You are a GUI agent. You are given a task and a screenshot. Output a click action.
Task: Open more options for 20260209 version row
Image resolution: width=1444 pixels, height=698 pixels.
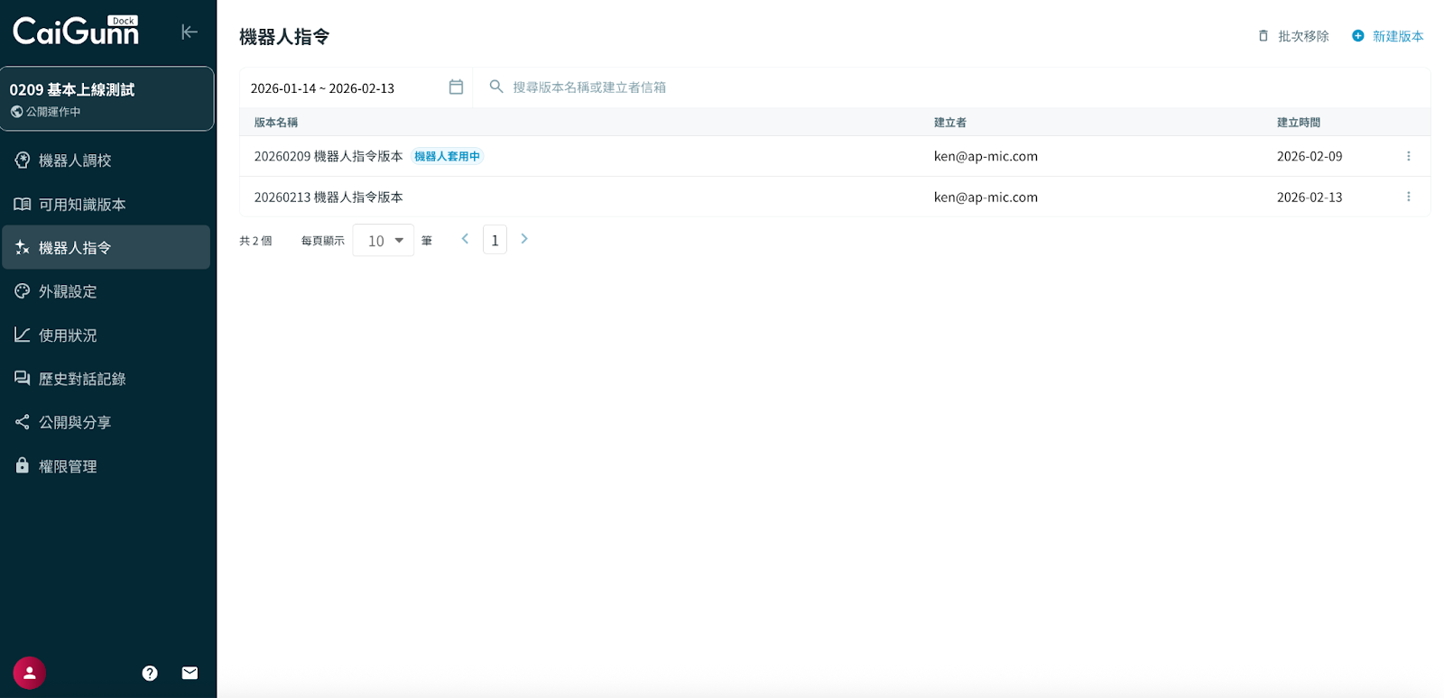point(1408,156)
